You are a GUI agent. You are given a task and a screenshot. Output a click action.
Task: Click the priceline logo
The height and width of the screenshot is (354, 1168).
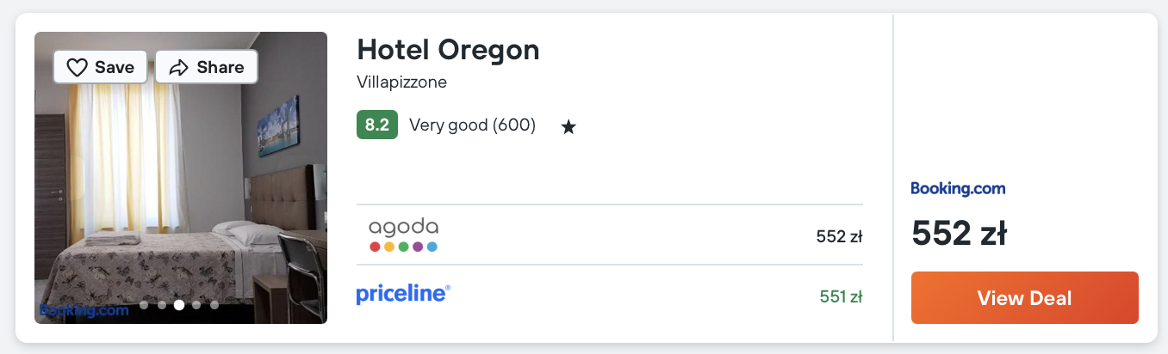click(403, 295)
